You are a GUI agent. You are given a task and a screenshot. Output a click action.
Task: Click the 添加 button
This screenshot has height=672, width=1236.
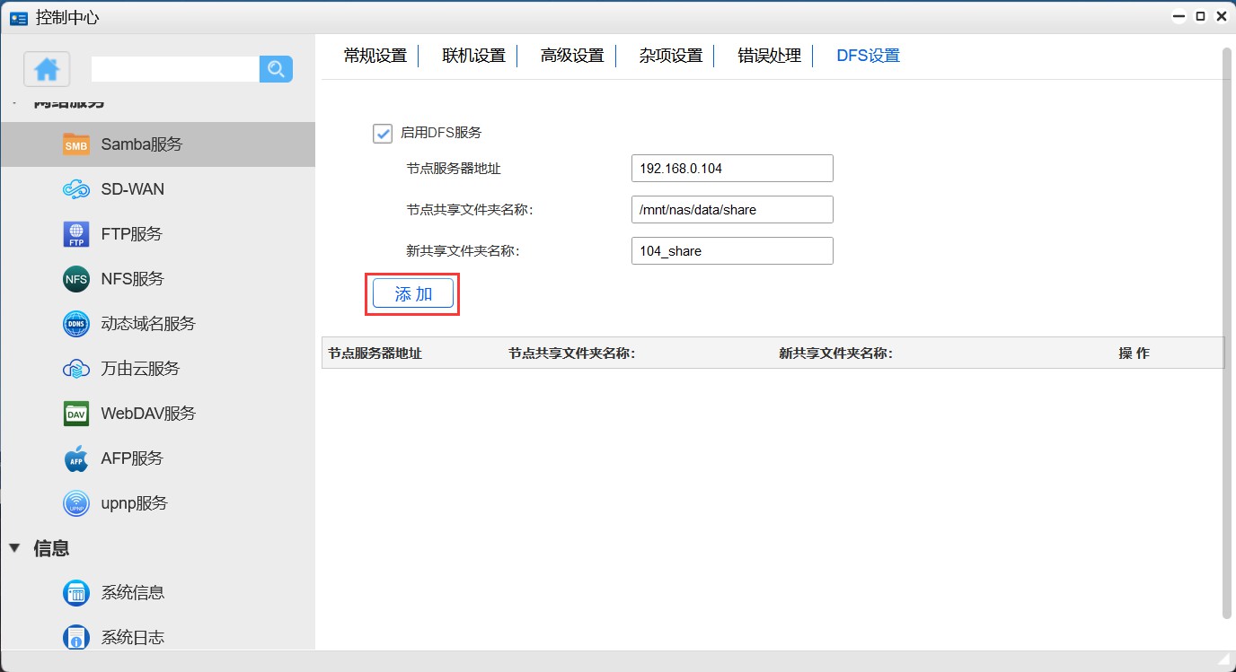[x=413, y=294]
